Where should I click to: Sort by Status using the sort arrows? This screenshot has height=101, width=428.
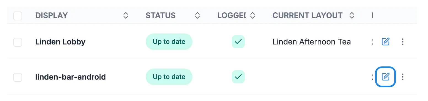coord(197,15)
